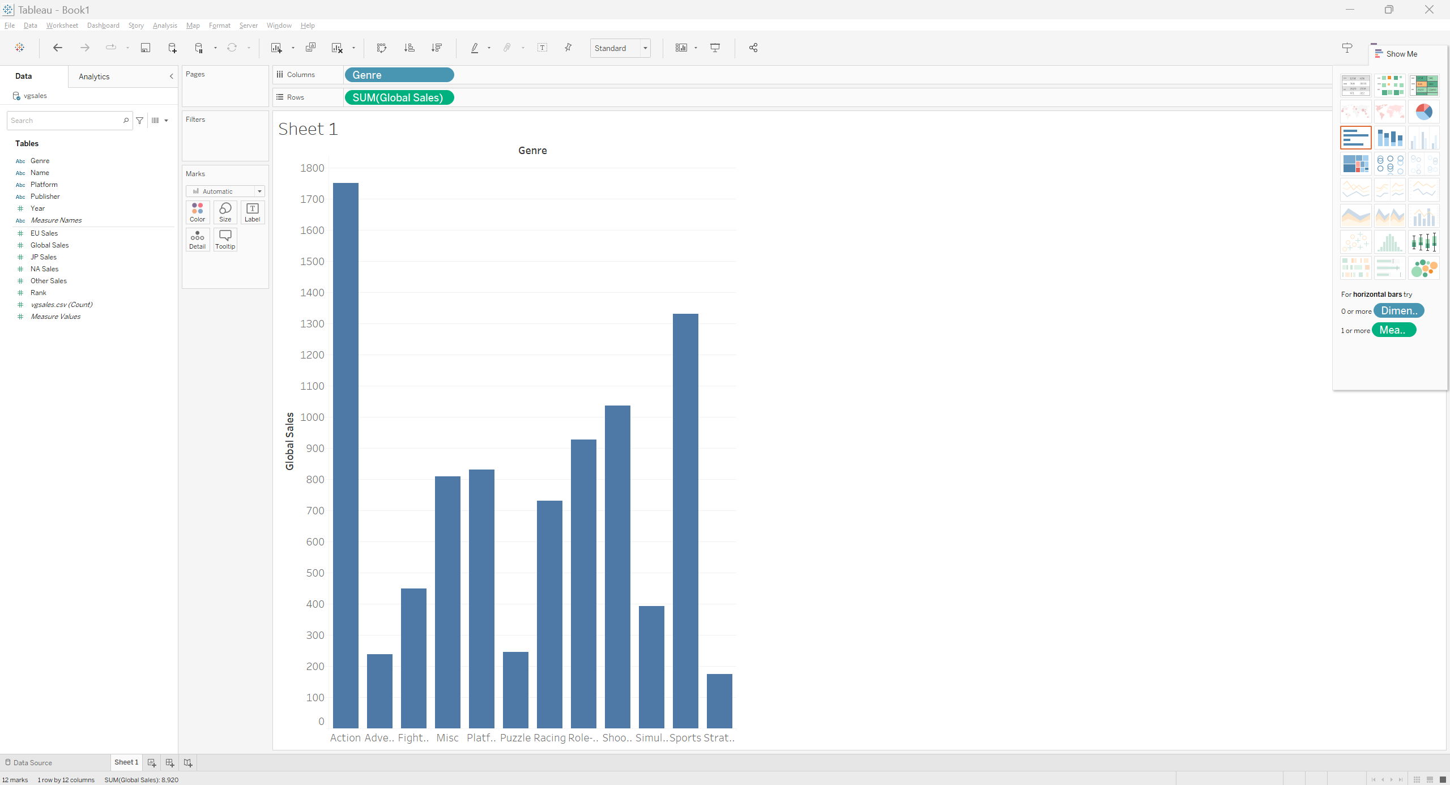Select the Sheet 1 tab
The image size is (1450, 785).
[126, 762]
